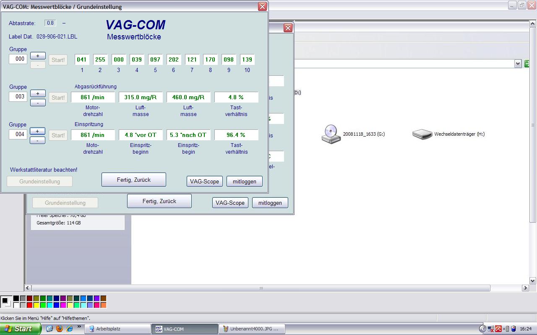The width and height of the screenshot is (537, 335).
Task: Switch to Unbenannt4000.JPG taskbar window
Action: (x=252, y=329)
